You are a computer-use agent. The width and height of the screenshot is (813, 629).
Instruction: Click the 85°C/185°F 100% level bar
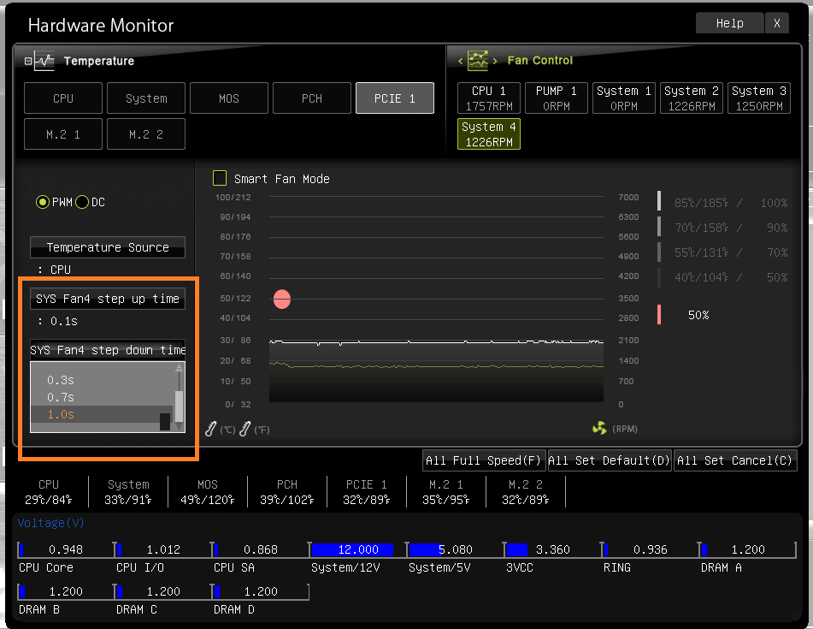[659, 201]
